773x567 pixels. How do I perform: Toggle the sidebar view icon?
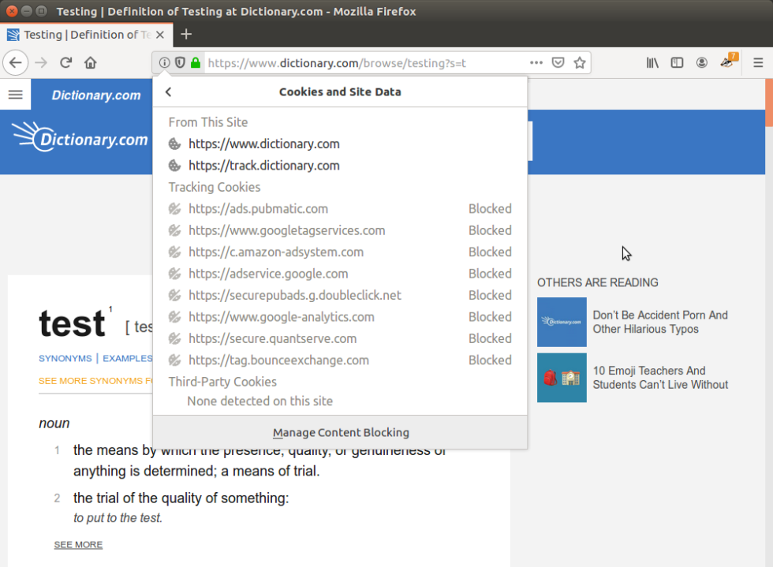tap(677, 63)
